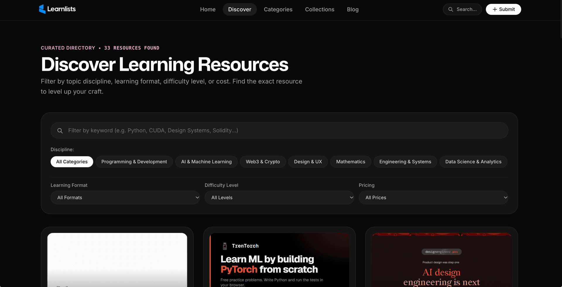Filter by Design & UX discipline

click(x=308, y=161)
